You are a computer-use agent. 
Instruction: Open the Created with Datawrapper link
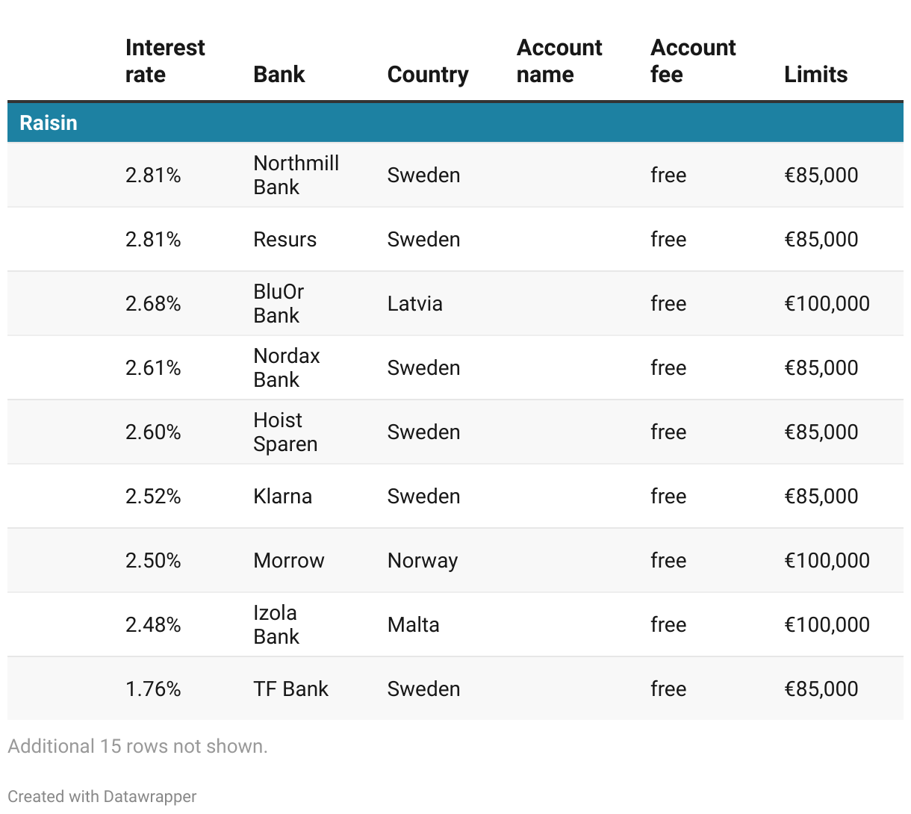[102, 796]
